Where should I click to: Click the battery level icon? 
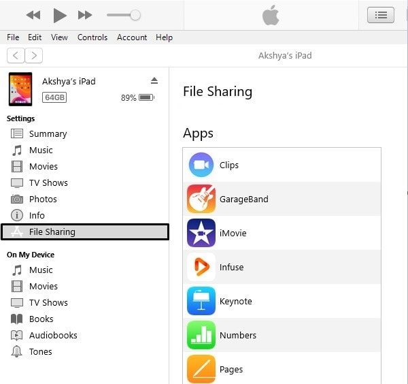coord(146,97)
